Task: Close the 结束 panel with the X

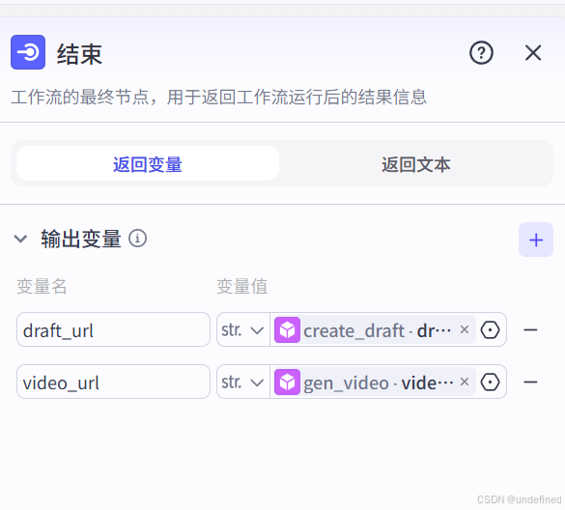Action: point(533,53)
